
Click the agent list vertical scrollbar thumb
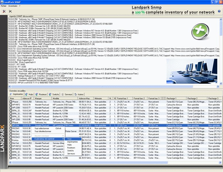tap(221, 28)
